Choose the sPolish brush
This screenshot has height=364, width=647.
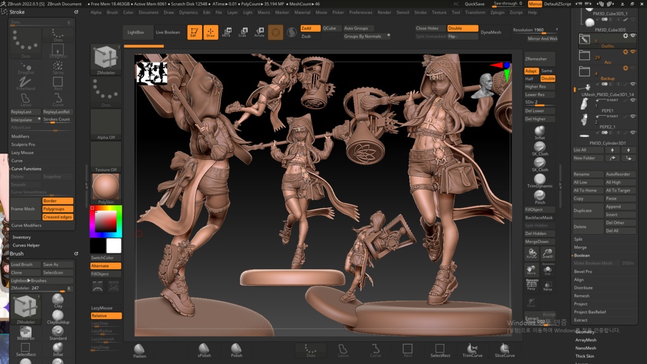pos(204,350)
